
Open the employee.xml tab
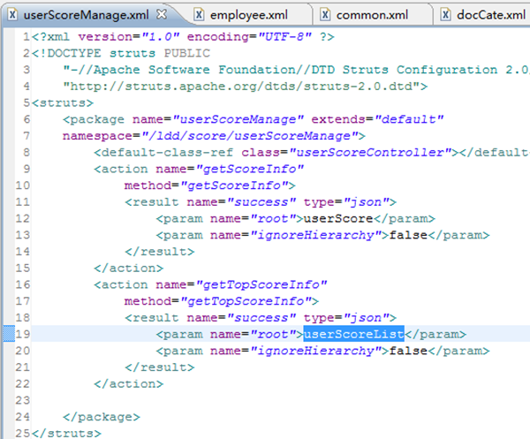click(x=249, y=15)
